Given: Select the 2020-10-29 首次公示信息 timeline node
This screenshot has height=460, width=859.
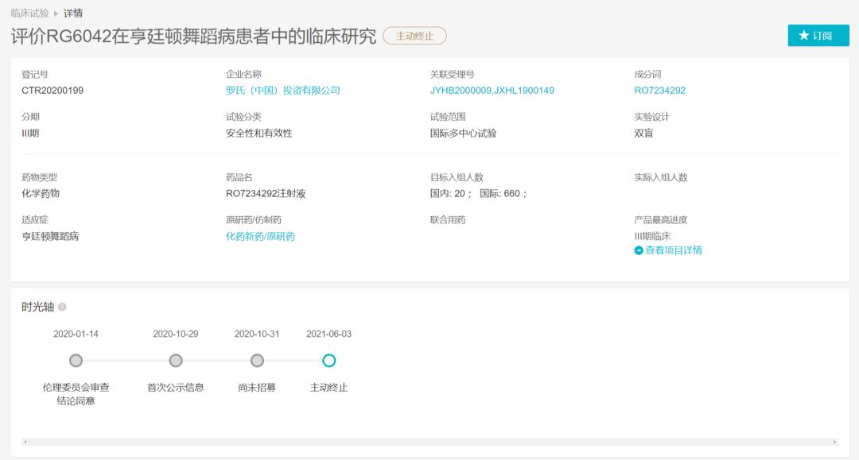Looking at the screenshot, I should [175, 361].
